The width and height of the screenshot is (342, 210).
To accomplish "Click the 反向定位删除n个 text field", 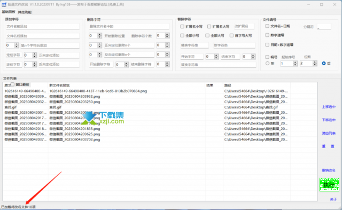I will (129, 55).
